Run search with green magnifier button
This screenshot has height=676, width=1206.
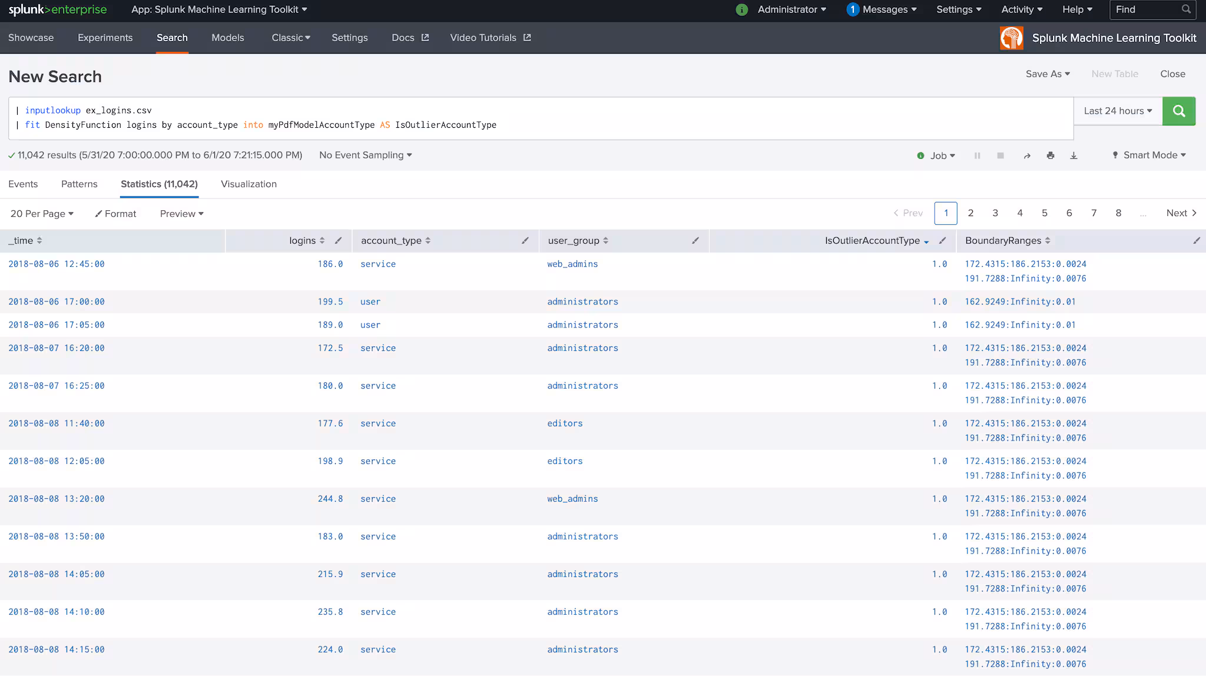coord(1178,111)
